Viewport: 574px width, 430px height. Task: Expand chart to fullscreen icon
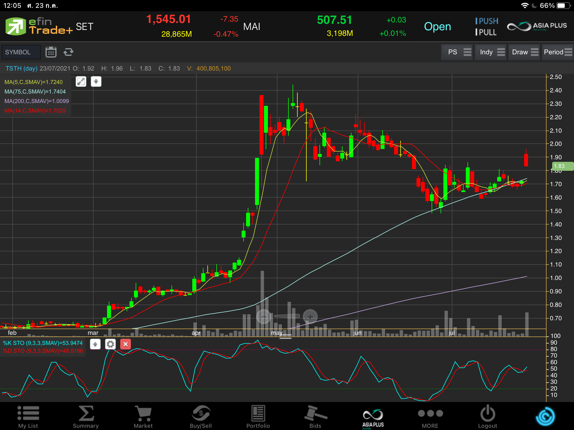point(81,82)
